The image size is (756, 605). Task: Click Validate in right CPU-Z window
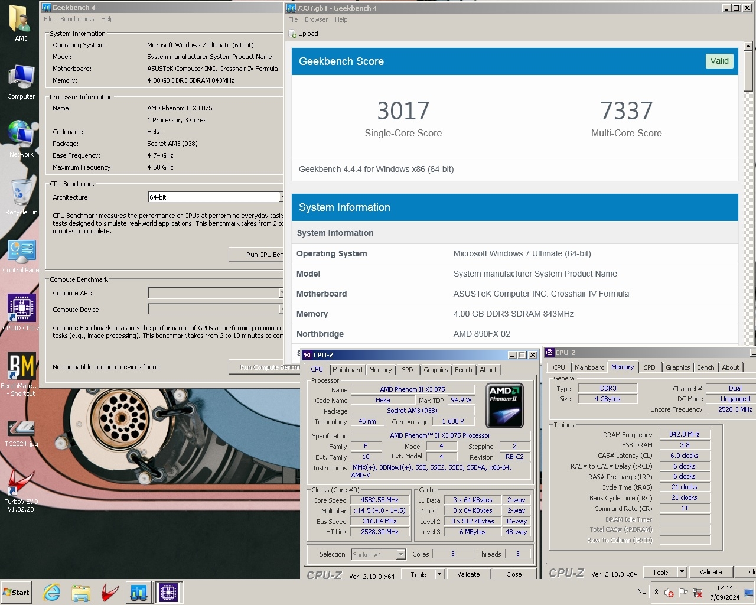click(x=711, y=572)
